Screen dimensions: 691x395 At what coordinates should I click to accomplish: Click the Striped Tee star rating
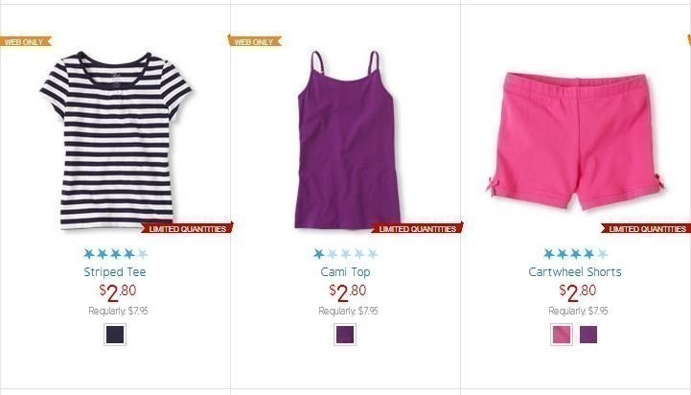tap(115, 253)
